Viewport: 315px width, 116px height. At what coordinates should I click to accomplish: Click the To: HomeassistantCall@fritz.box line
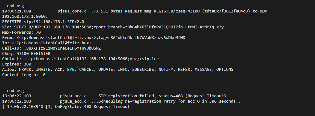pos(47,43)
